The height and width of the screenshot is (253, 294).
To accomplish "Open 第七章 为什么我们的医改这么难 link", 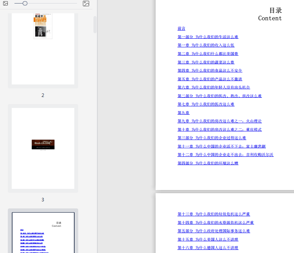I will 206,104.
